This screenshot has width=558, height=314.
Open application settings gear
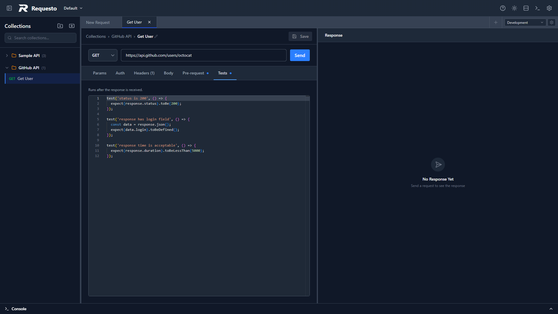[549, 8]
